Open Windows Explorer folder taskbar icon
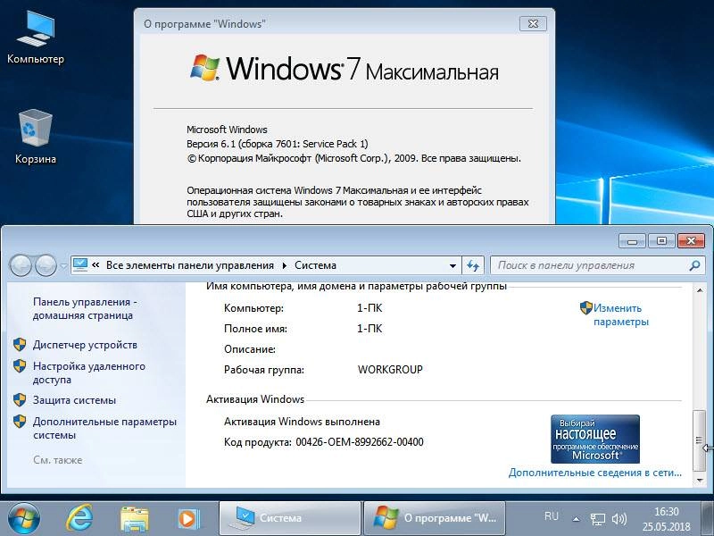714x536 pixels. tap(135, 519)
